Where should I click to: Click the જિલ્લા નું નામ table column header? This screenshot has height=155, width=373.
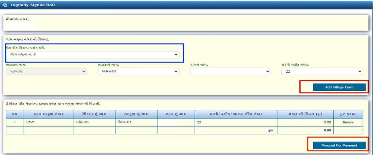94,114
